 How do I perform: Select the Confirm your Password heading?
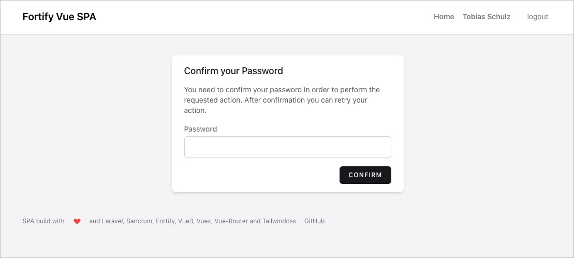pyautogui.click(x=233, y=71)
